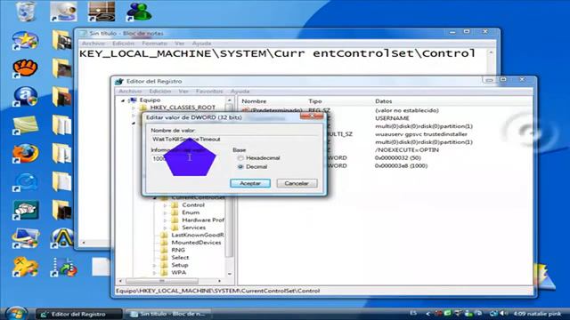Open Ayuda menu in Registry Editor
This screenshot has height=320, width=570.
240,92
